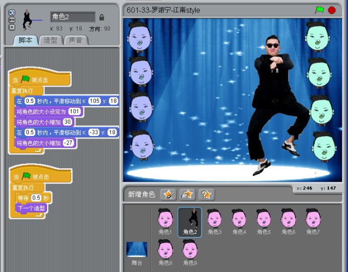Image resolution: width=348 pixels, height=272 pixels.
Task: Click the x value 105 in glide block
Action: pyautogui.click(x=94, y=101)
